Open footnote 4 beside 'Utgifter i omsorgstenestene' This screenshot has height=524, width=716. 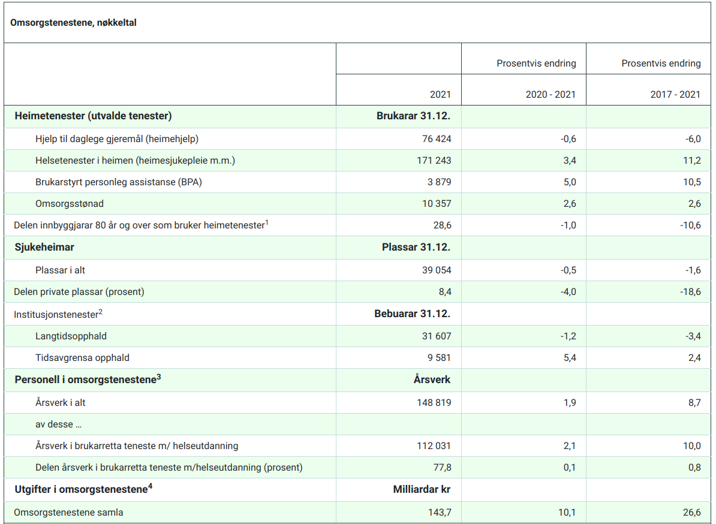(150, 487)
